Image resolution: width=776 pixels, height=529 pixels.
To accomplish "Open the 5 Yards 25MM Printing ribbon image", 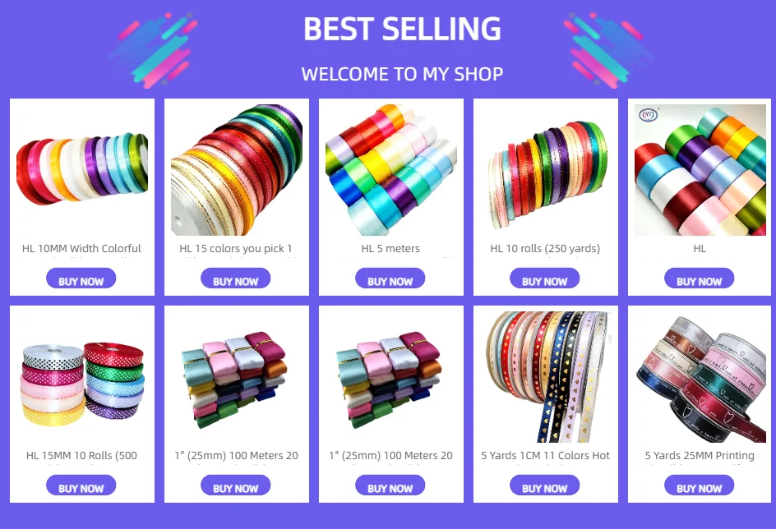I will 700,377.
